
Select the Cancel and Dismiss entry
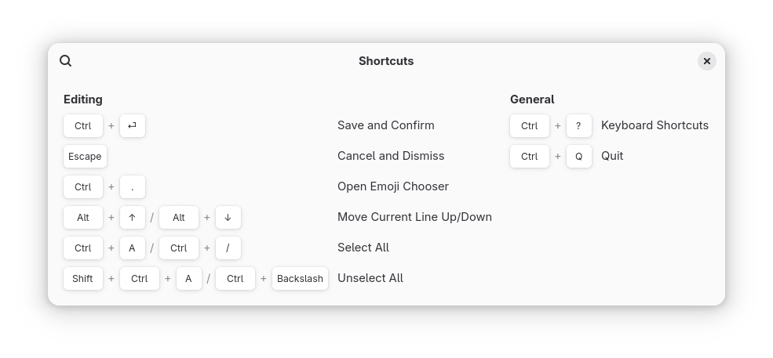coord(391,156)
